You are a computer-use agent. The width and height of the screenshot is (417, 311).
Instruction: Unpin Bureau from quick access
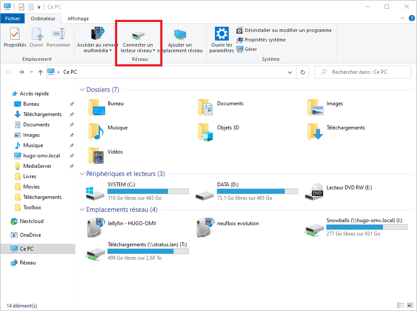(x=72, y=104)
